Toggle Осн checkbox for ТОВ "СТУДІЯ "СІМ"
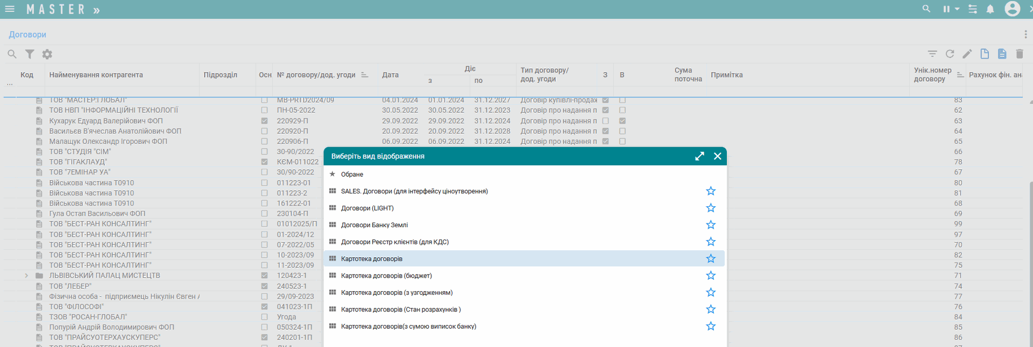Viewport: 1033px width, 347px height. coord(264,151)
